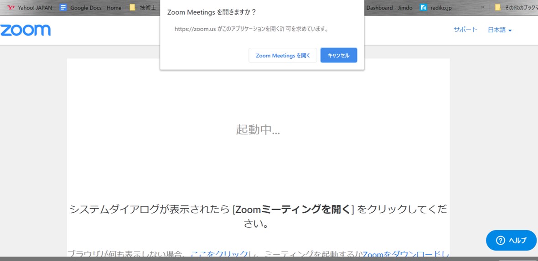Expand the 日本語 language dropdown
The width and height of the screenshot is (538, 261).
(500, 30)
